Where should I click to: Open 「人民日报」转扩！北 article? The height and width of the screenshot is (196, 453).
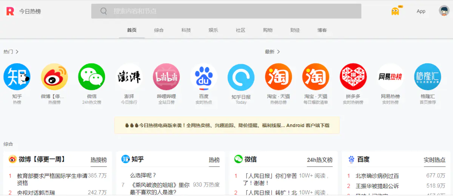[x=270, y=193]
